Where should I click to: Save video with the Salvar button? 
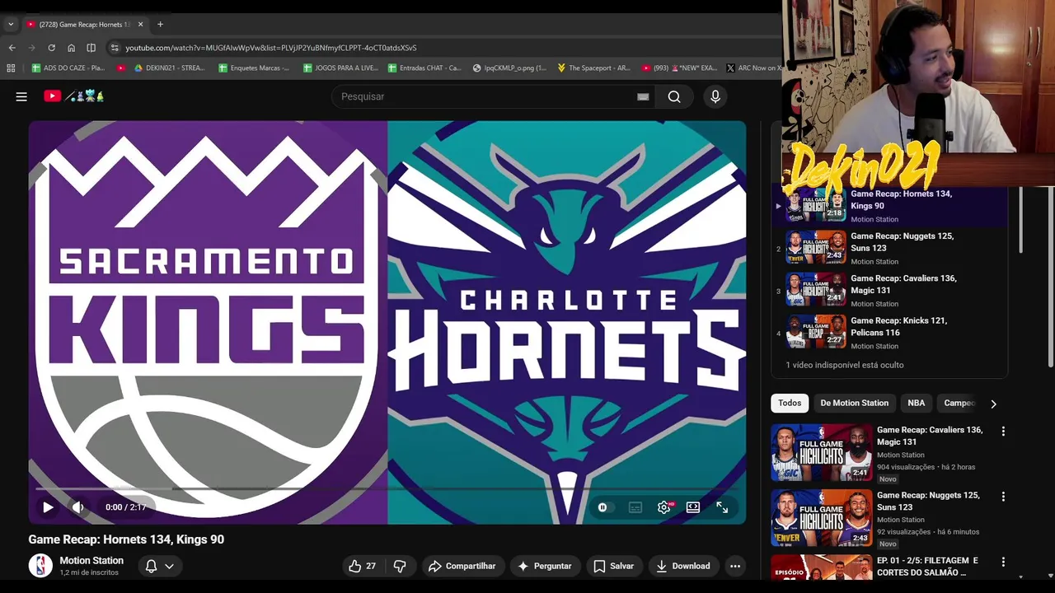[614, 566]
